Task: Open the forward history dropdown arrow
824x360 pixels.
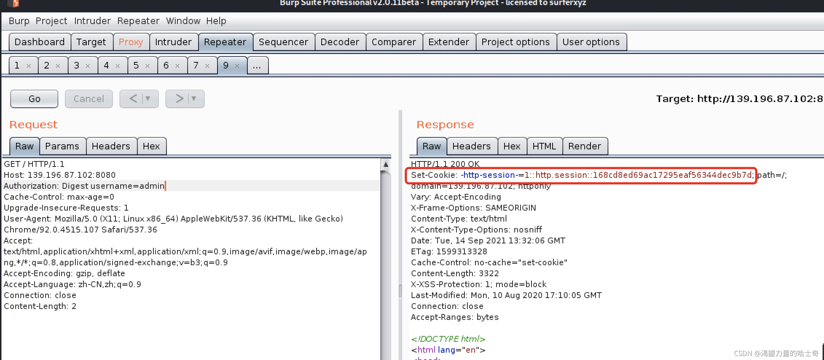Action: 194,99
